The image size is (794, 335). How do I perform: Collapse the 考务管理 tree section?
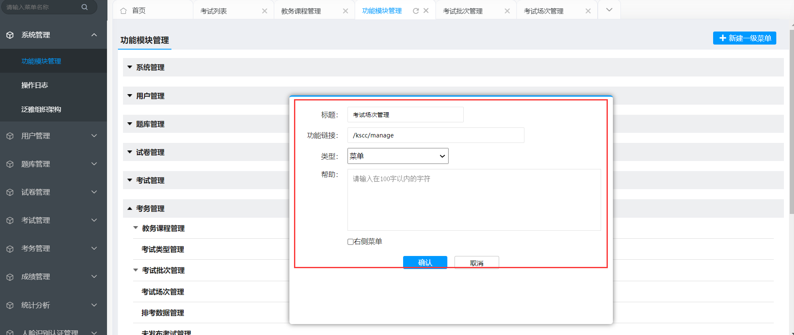[130, 208]
